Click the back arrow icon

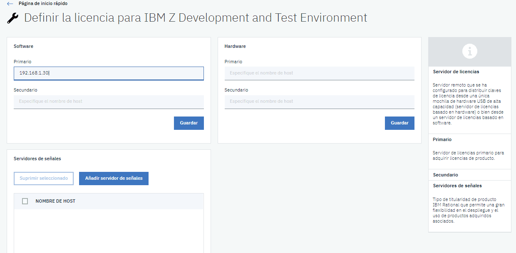click(x=10, y=4)
